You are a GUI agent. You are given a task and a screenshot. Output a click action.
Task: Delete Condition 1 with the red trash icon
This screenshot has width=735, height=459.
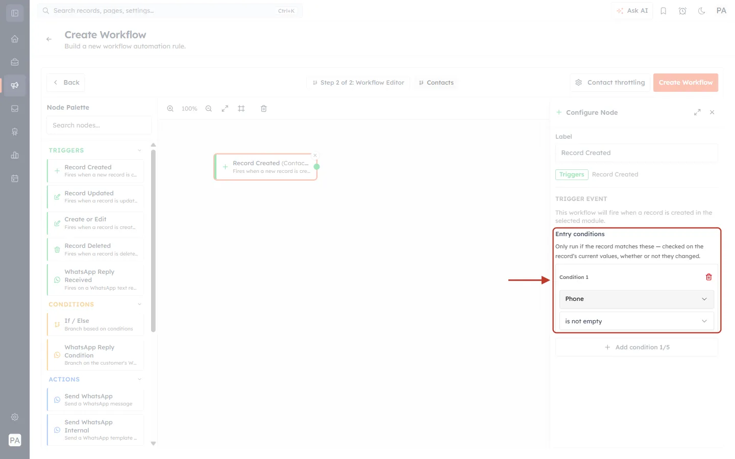click(708, 277)
